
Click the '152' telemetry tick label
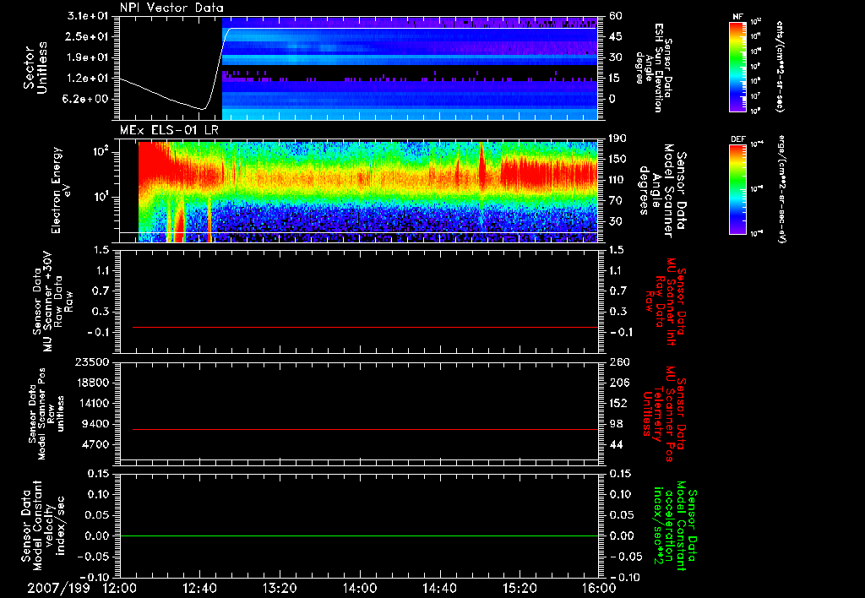pos(617,403)
